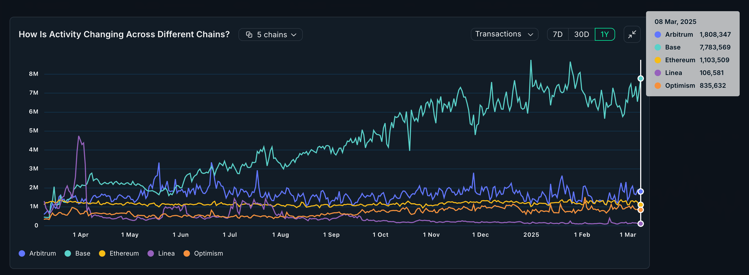749x275 pixels.
Task: Toggle Ethereum series via legend label
Action: click(124, 253)
